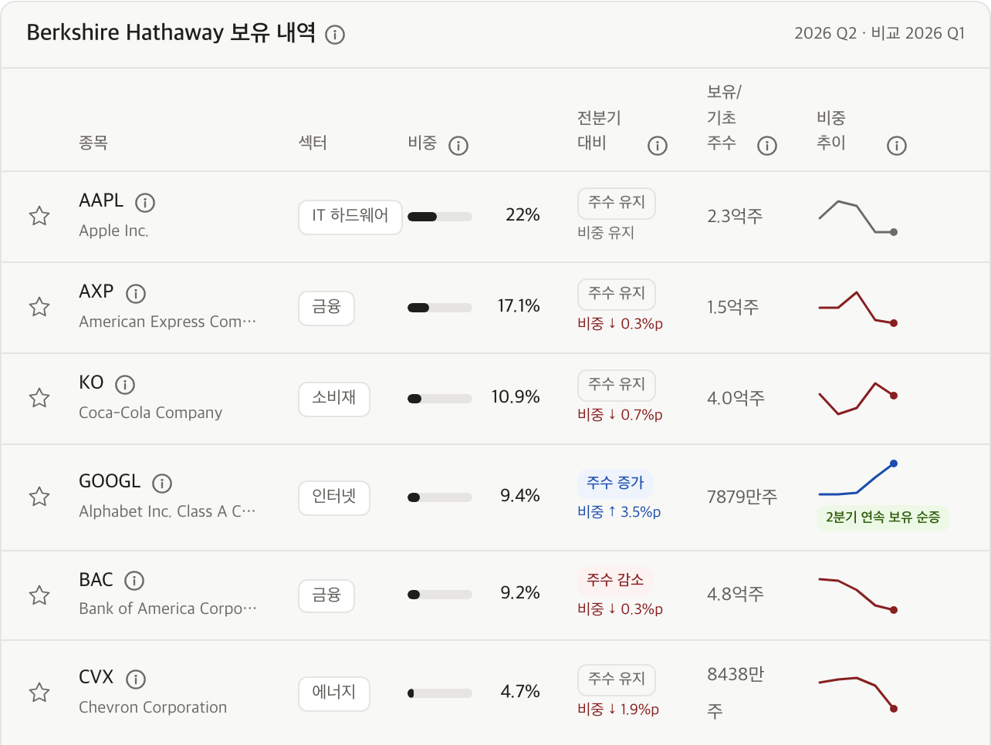Open the info icon beside KO ticker
This screenshot has height=745, width=991.
(x=125, y=385)
